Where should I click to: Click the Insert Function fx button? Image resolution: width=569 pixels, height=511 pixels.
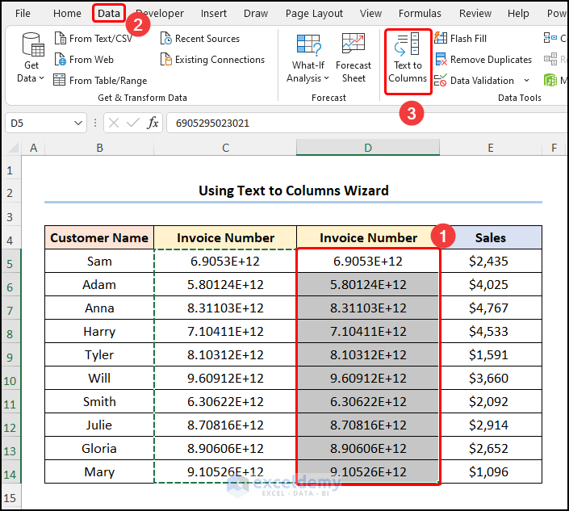tap(153, 124)
